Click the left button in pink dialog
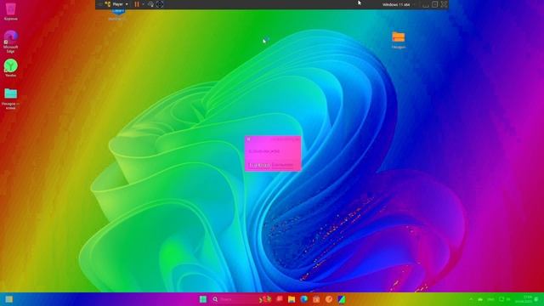The image size is (544, 306). [x=259, y=165]
